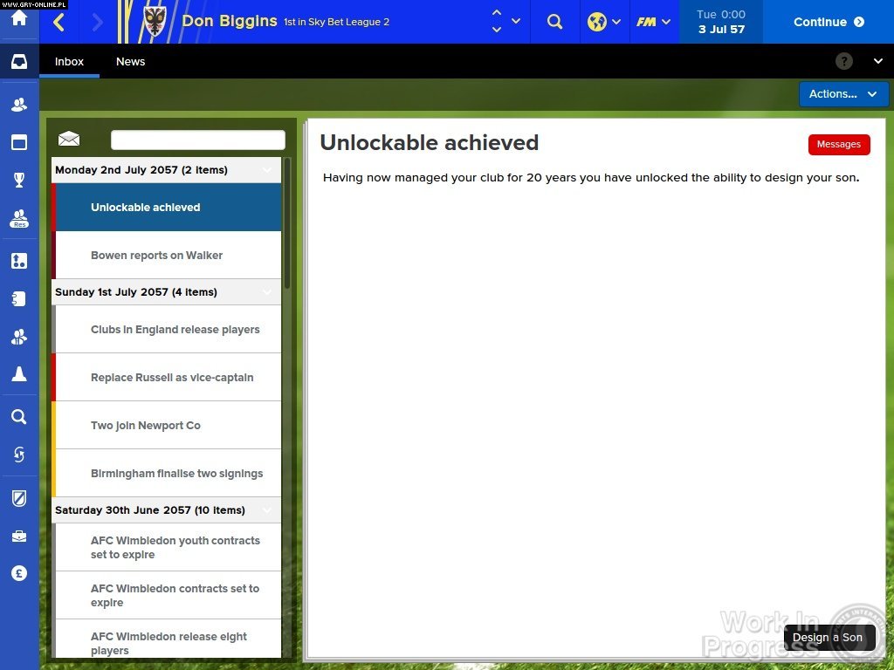894x670 pixels.
Task: Click the Design a Son button
Action: point(828,638)
